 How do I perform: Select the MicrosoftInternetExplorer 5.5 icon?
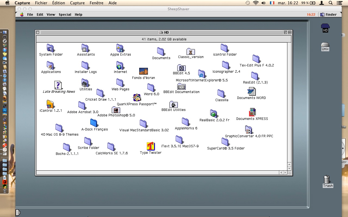202,74
